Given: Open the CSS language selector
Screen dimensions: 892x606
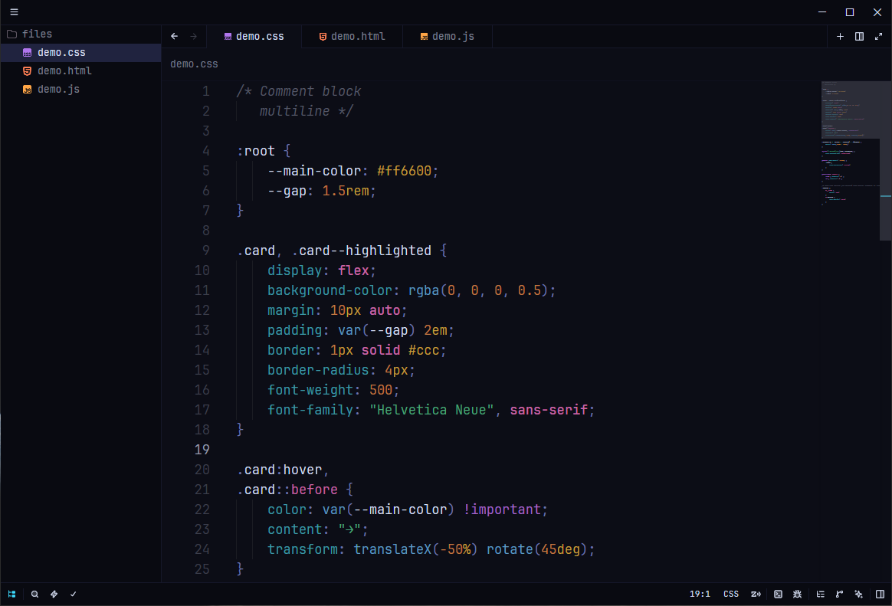Looking at the screenshot, I should [x=731, y=594].
